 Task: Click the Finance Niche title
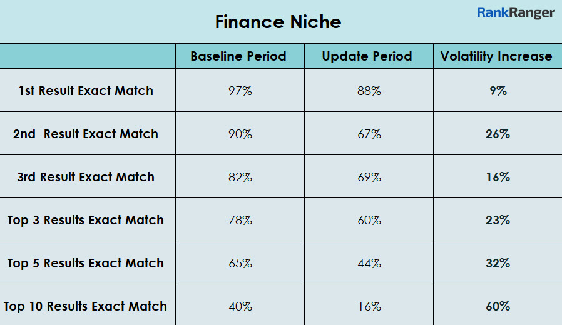tap(278, 22)
